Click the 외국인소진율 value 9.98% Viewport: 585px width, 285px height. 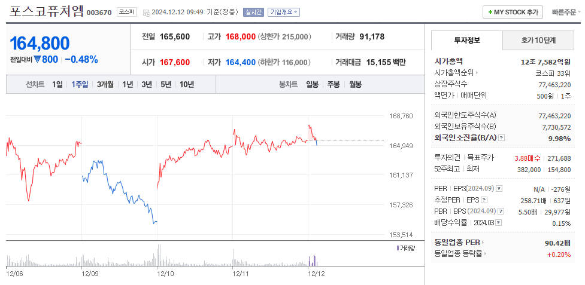pyautogui.click(x=559, y=139)
